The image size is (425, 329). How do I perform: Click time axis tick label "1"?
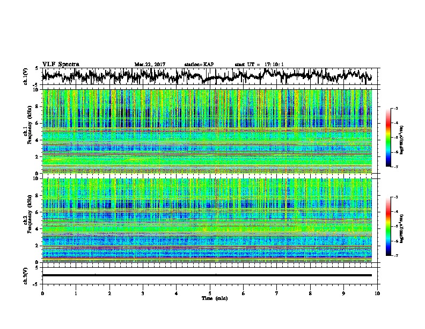76,294
